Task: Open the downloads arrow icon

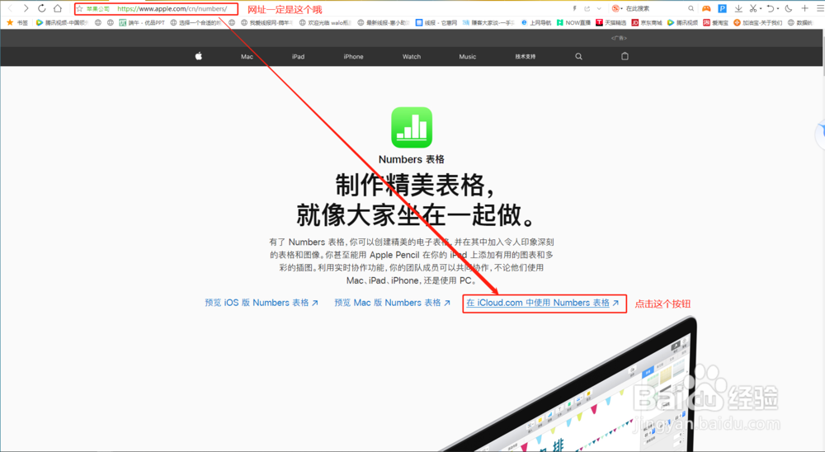Action: (738, 8)
